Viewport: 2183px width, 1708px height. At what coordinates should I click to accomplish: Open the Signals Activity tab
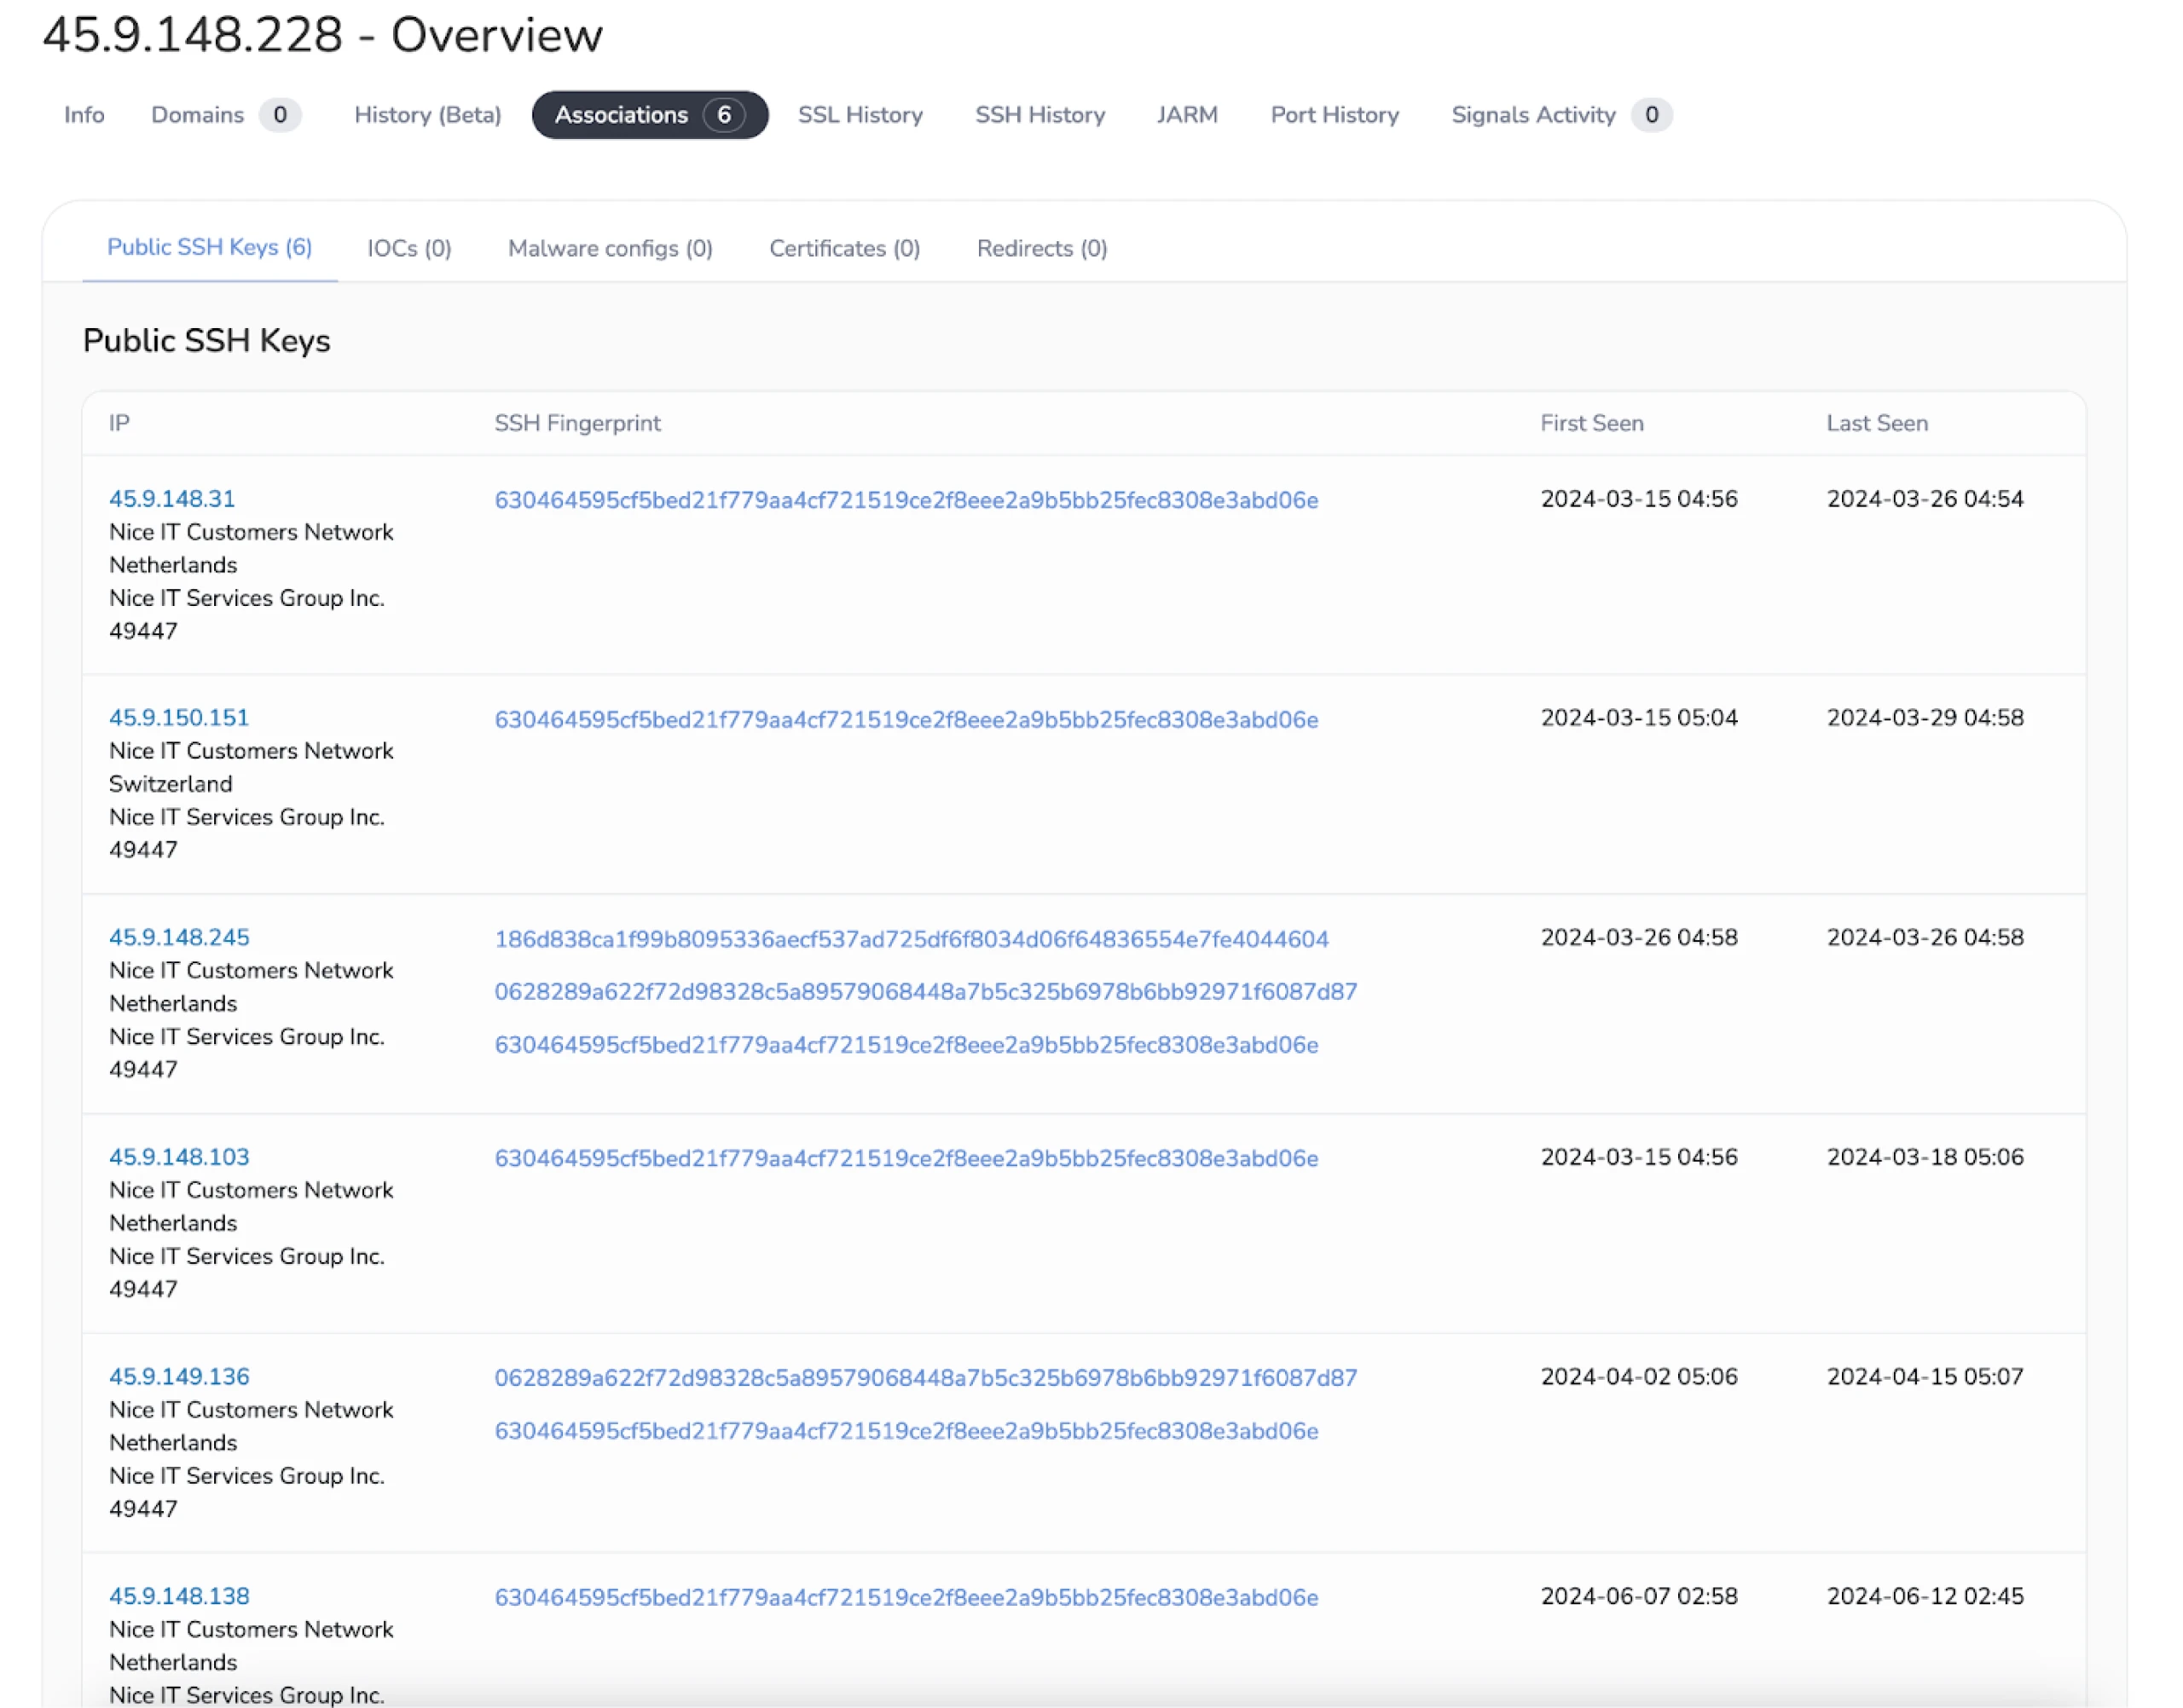pyautogui.click(x=1561, y=115)
